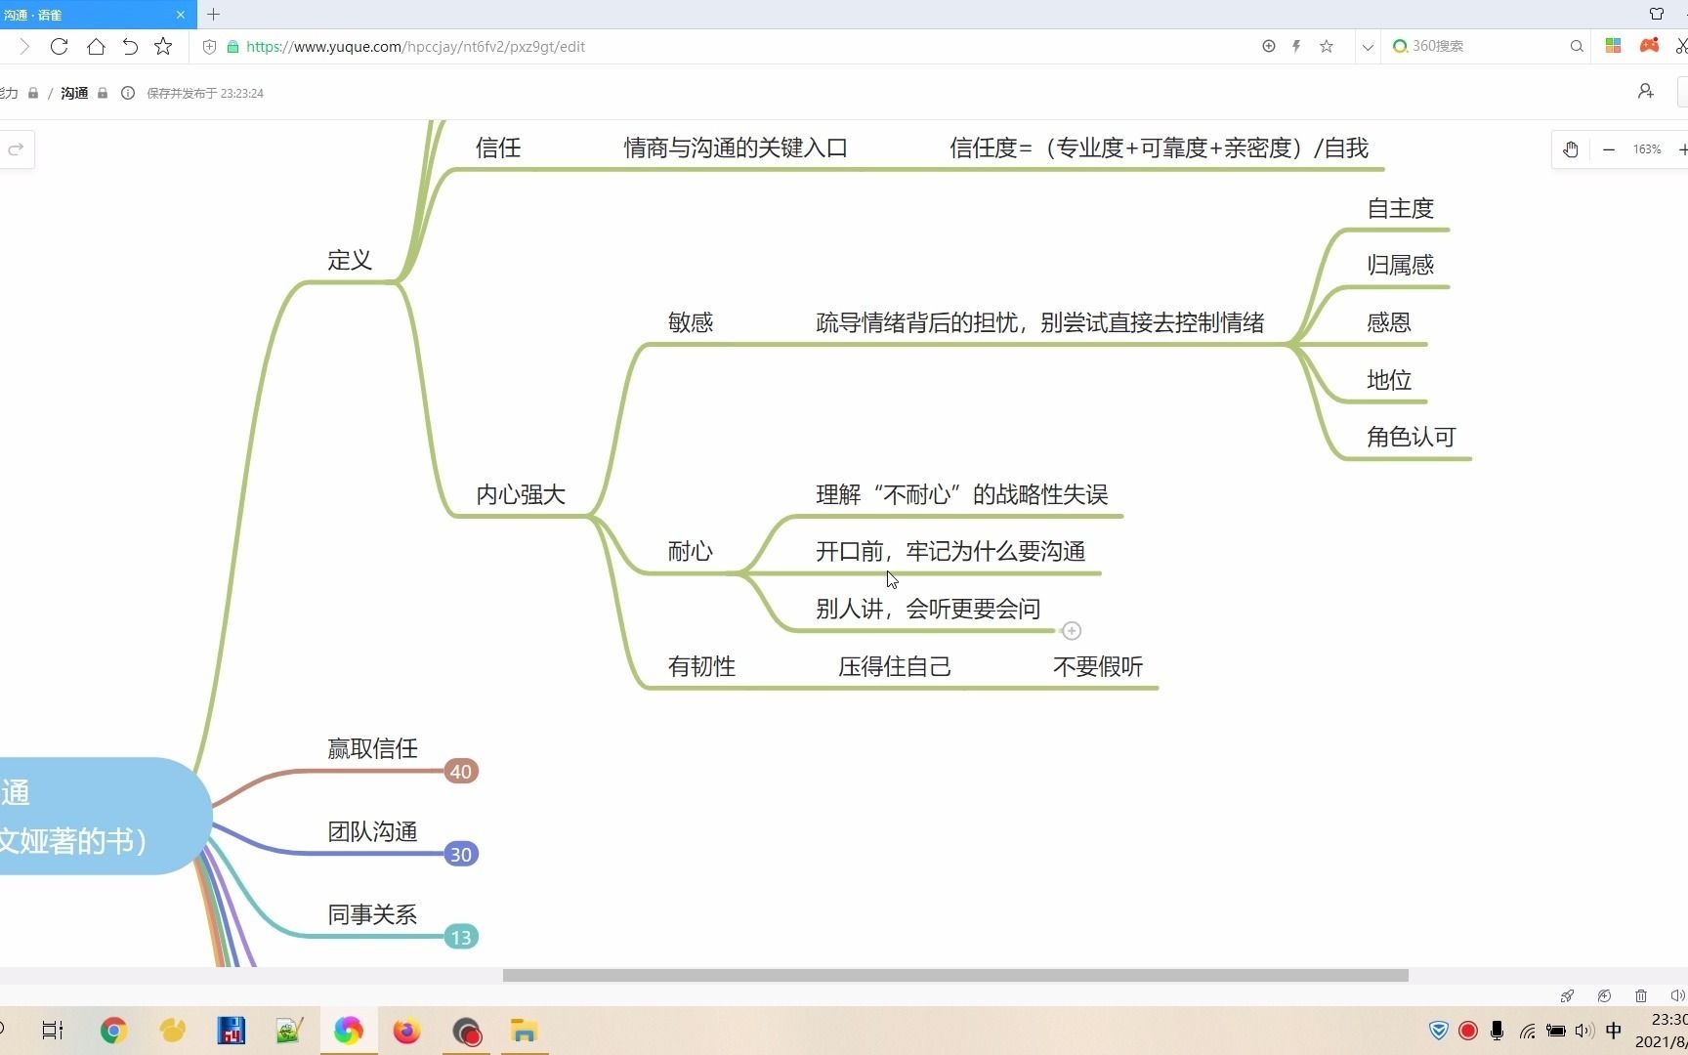The image size is (1688, 1055).
Task: Click the microphone tray icon
Action: [1497, 1031]
